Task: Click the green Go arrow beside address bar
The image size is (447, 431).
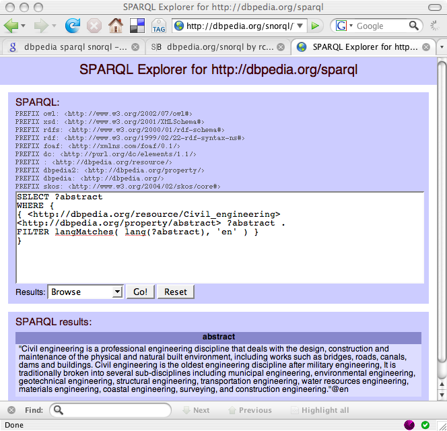Action: click(x=315, y=26)
